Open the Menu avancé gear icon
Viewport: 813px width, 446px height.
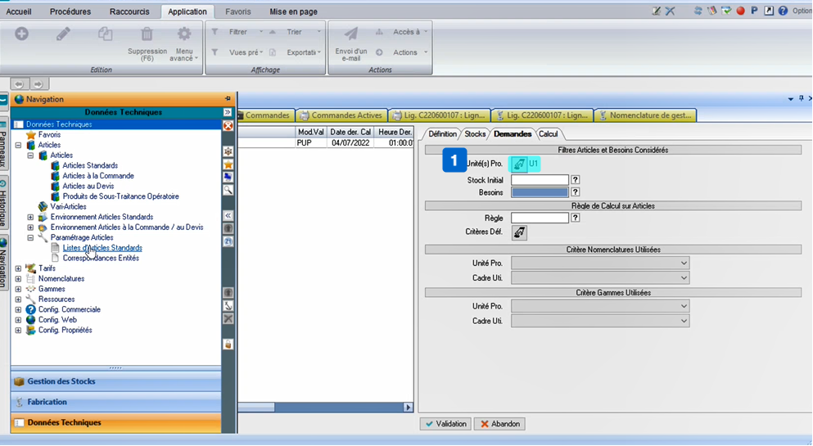[184, 34]
